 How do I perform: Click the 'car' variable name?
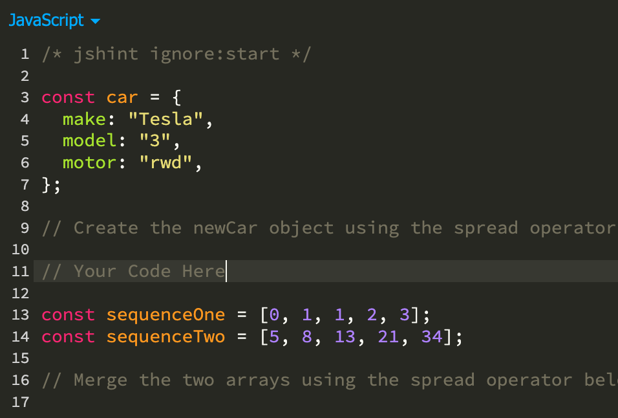(122, 98)
